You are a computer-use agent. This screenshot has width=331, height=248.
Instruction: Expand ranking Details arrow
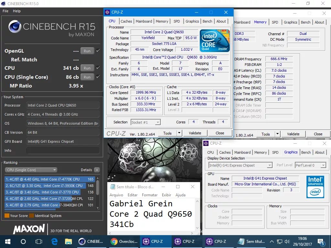[x=97, y=170]
